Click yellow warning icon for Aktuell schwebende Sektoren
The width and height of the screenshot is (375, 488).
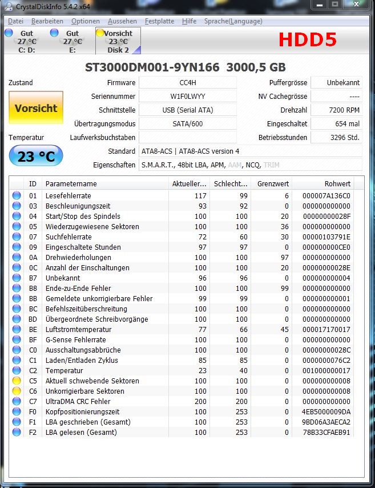(17, 381)
